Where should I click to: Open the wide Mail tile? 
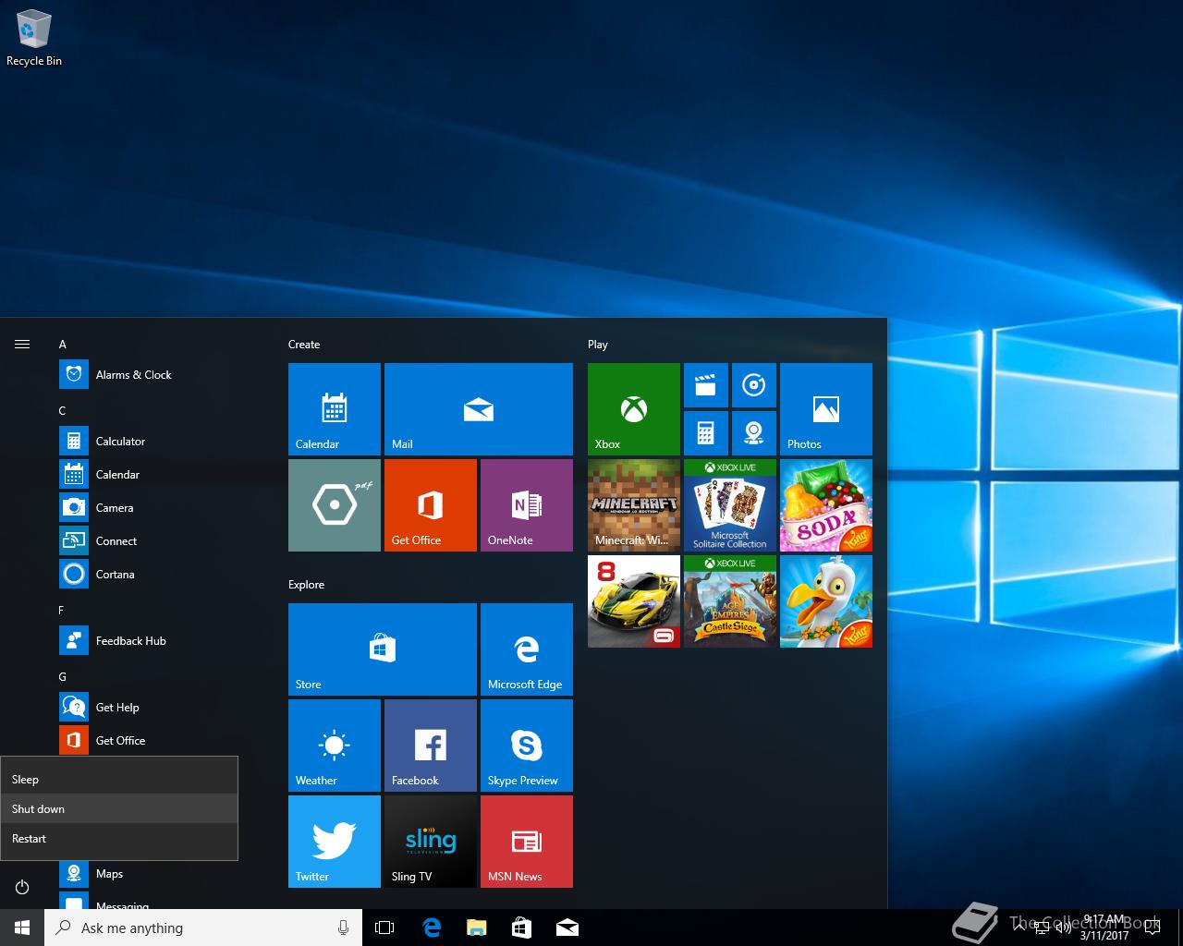coord(479,409)
